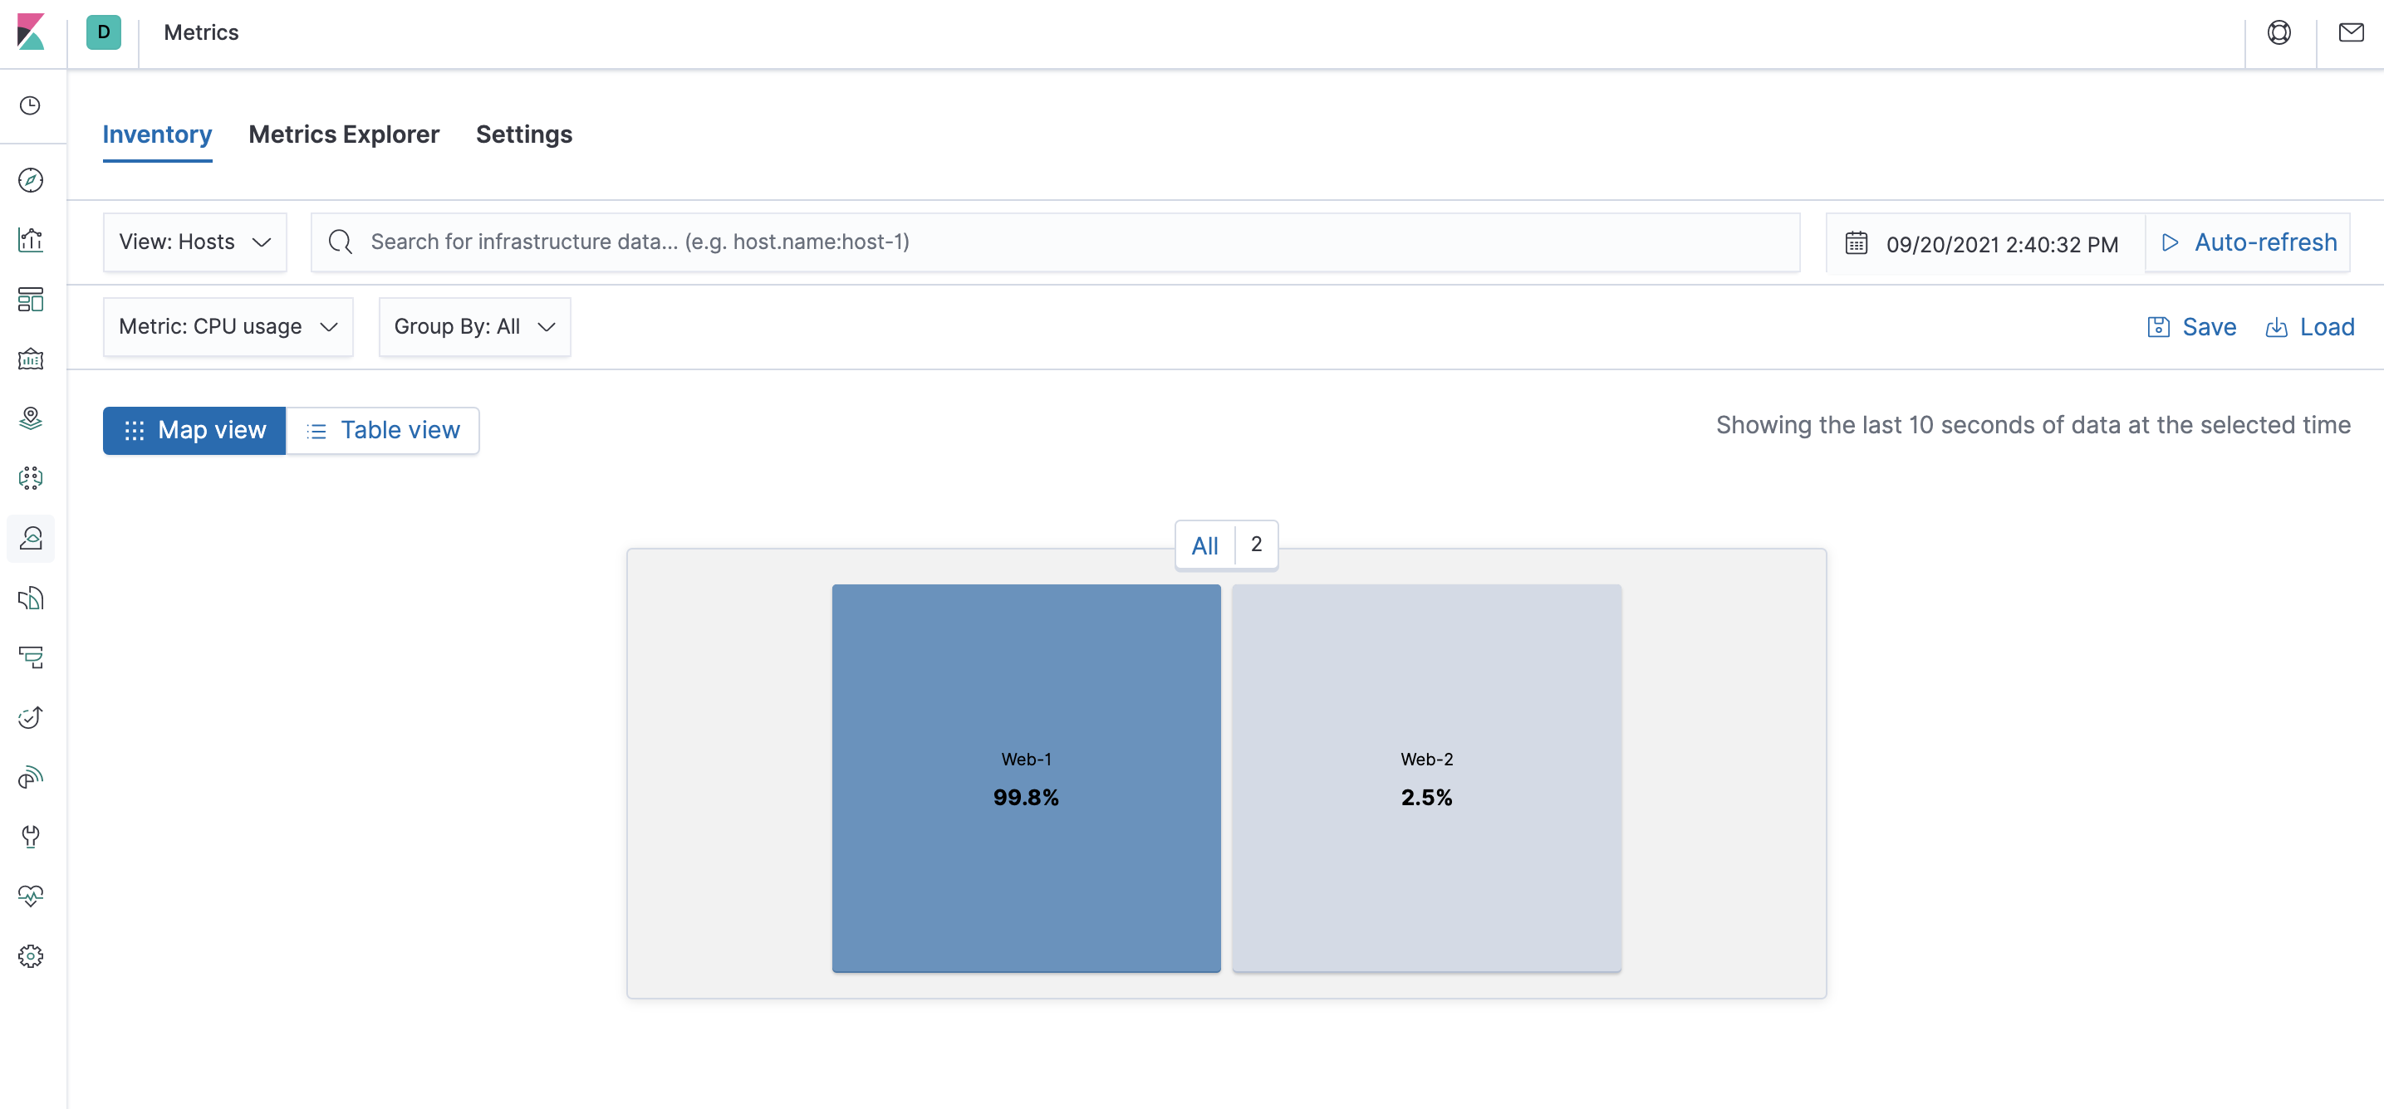Expand the View: Hosts dropdown

coord(195,242)
